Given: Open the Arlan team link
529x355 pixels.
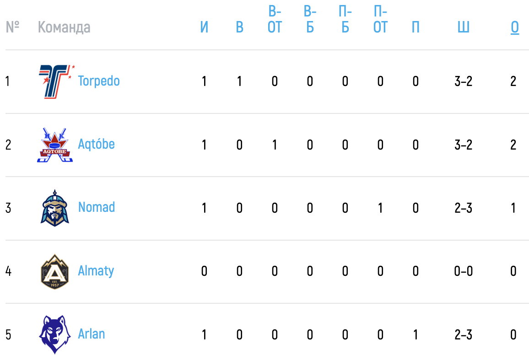Looking at the screenshot, I should coord(92,334).
